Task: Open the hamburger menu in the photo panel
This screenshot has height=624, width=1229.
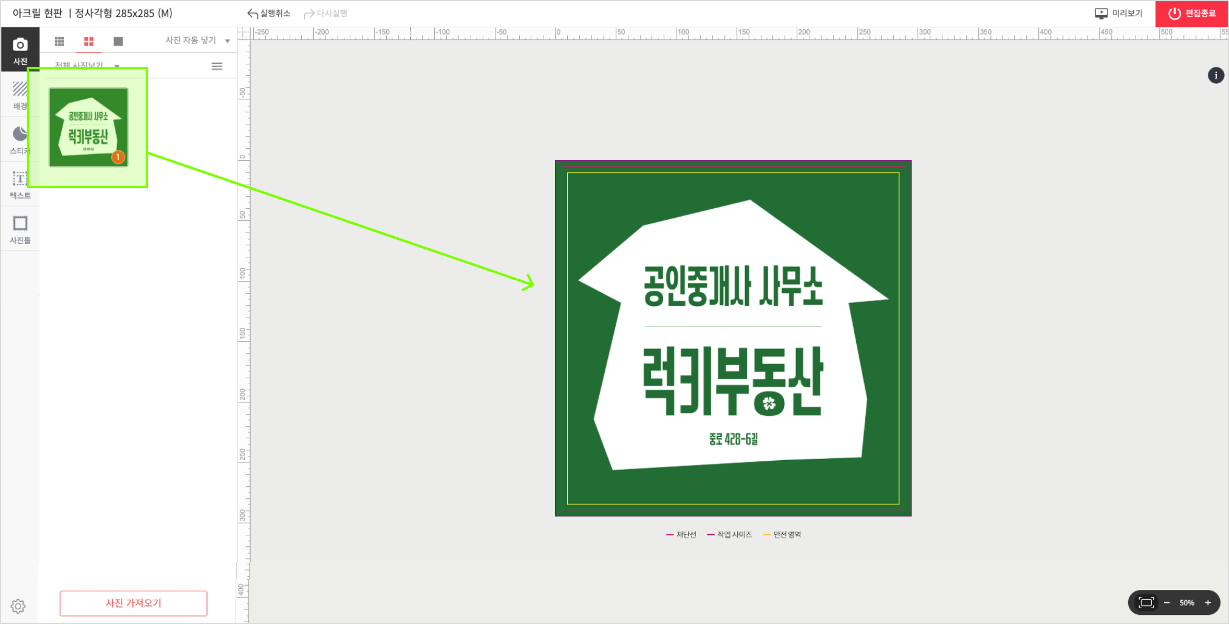Action: click(x=217, y=66)
